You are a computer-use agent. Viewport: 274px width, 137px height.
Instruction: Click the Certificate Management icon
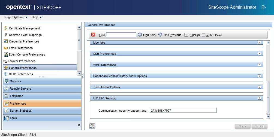tap(6, 28)
